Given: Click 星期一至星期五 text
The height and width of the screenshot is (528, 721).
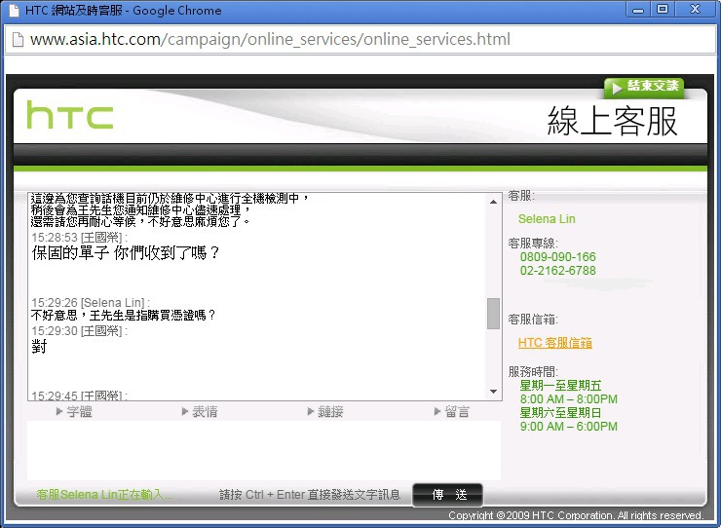Looking at the screenshot, I should click(560, 386).
